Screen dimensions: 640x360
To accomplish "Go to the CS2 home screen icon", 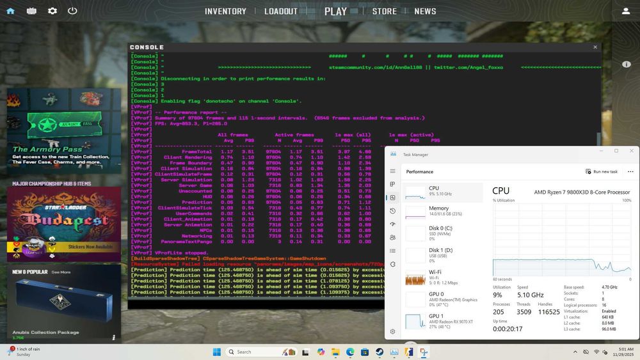I will [11, 11].
